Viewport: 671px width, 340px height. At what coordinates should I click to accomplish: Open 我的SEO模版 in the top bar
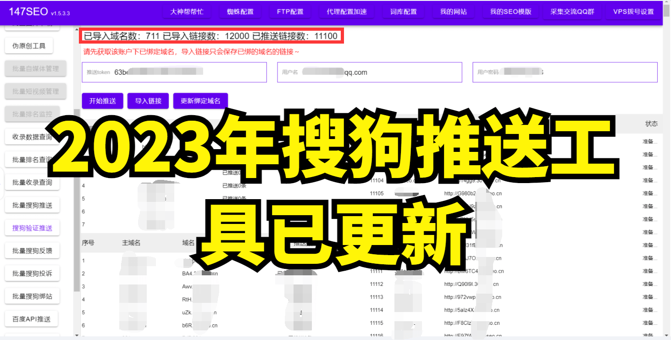tap(510, 11)
